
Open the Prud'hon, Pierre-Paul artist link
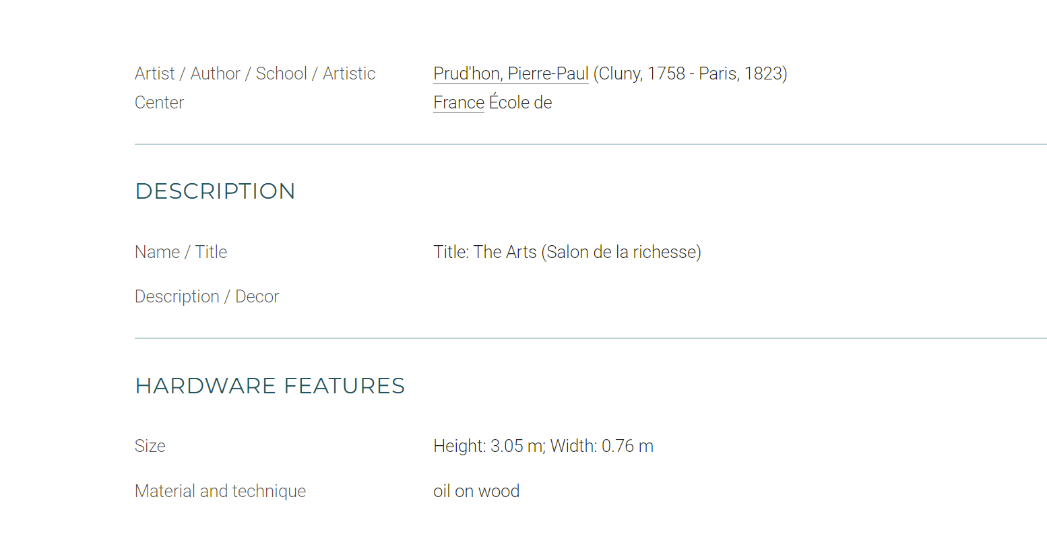(511, 73)
